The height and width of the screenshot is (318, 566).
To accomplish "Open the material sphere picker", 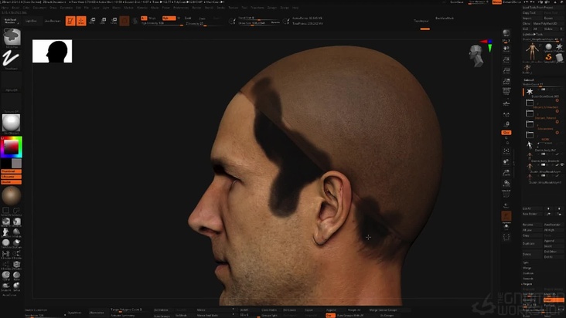I will [x=12, y=123].
